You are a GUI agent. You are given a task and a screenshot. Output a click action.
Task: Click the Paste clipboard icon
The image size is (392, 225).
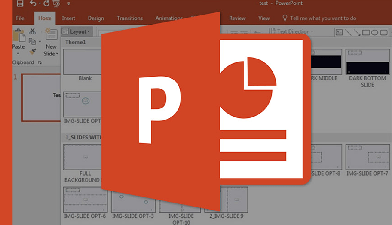pyautogui.click(x=19, y=36)
